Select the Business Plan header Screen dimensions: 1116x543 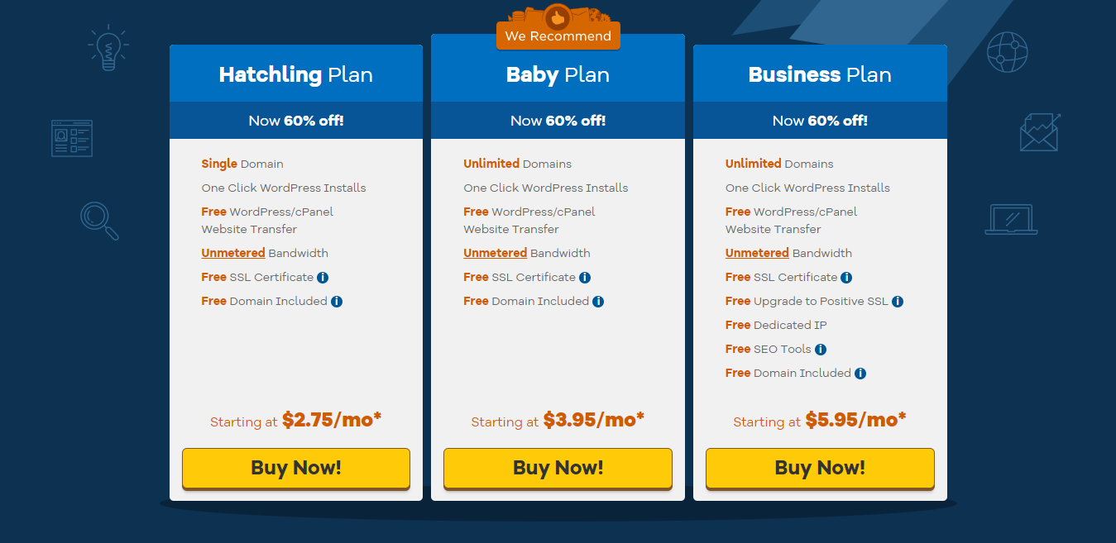tap(820, 74)
